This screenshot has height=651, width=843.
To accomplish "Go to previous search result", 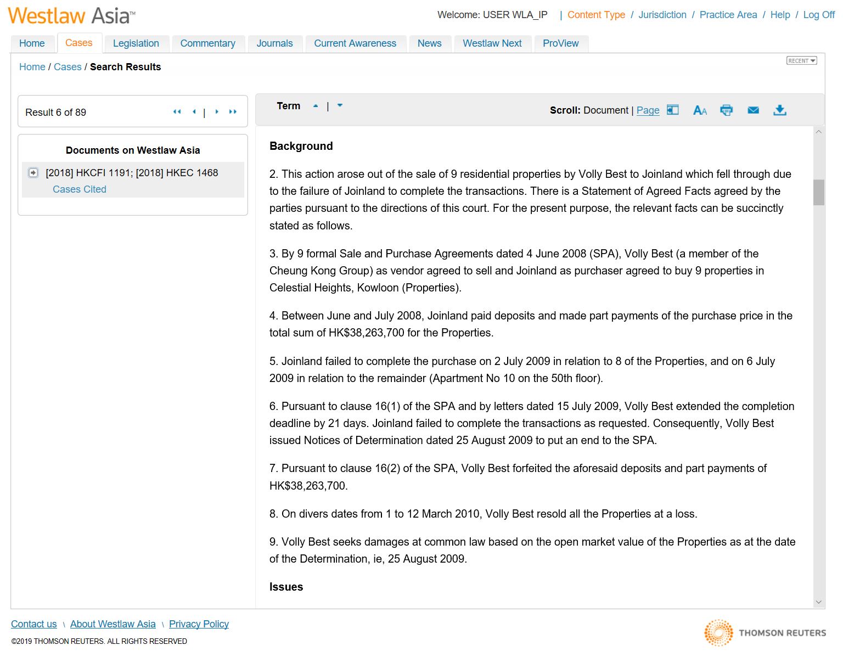I will point(194,112).
